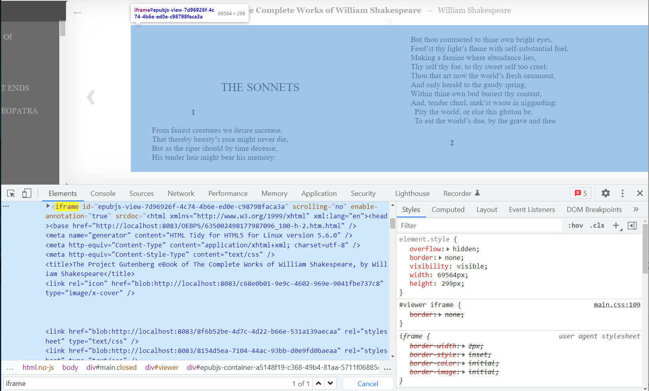This screenshot has height=391, width=649.
Task: Open DevTools settings gear
Action: coord(605,193)
